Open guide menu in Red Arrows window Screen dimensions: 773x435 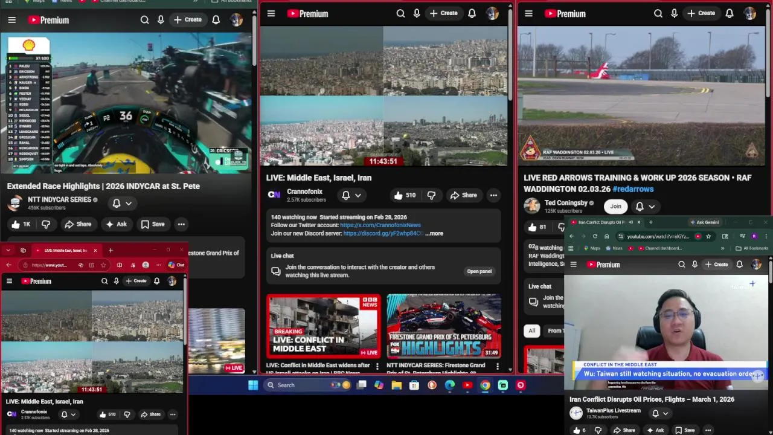pos(528,13)
